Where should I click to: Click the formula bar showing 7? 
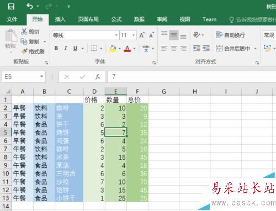coord(192,77)
